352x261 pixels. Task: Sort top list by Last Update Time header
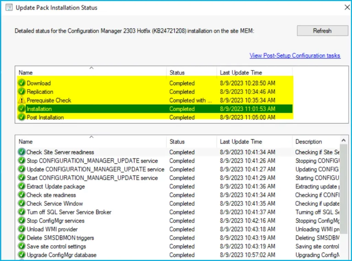(x=255, y=73)
